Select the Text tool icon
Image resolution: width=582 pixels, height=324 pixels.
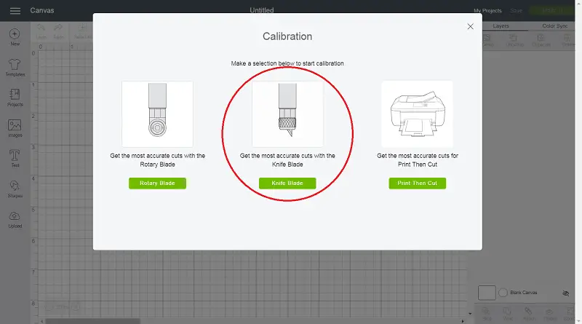pyautogui.click(x=15, y=155)
